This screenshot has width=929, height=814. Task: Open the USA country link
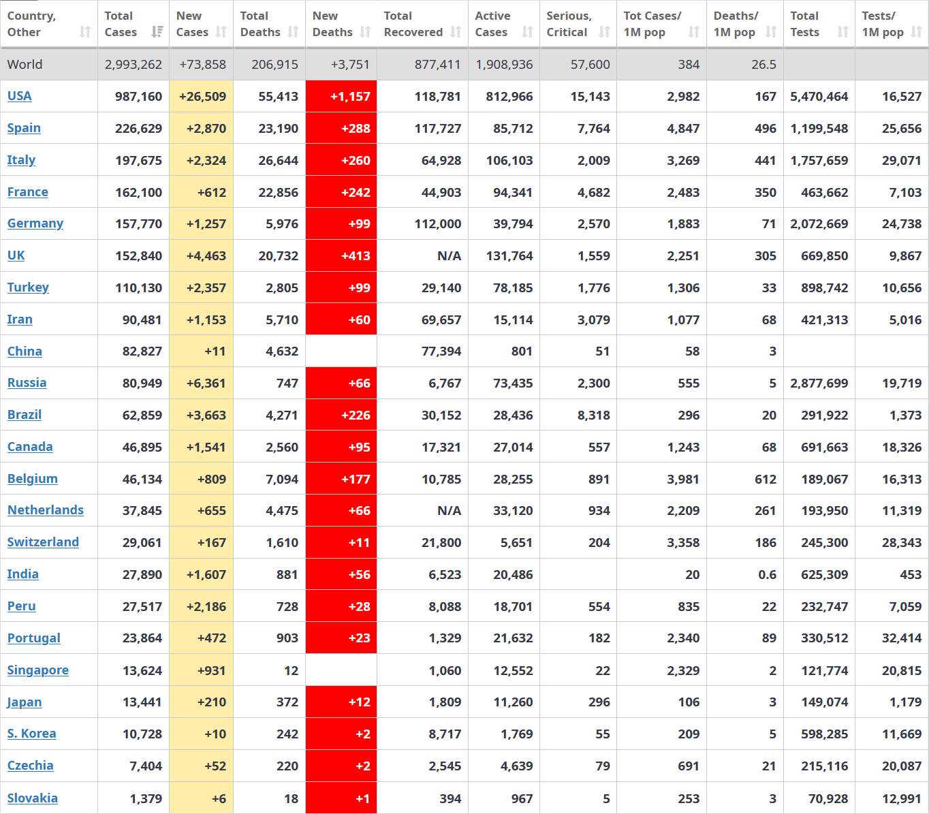[20, 96]
